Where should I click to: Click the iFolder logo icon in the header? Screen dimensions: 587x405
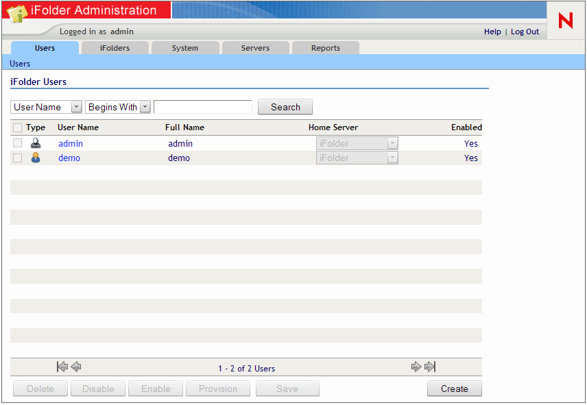click(16, 13)
